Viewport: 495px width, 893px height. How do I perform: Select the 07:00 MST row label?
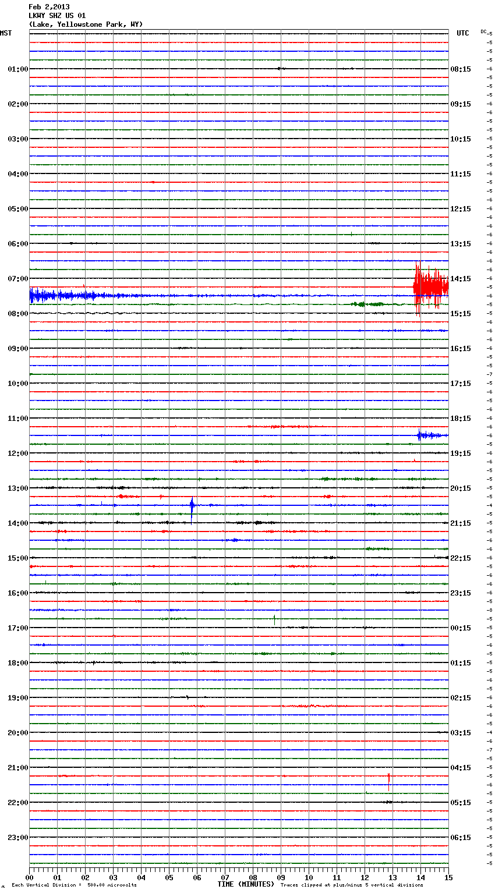click(x=18, y=279)
